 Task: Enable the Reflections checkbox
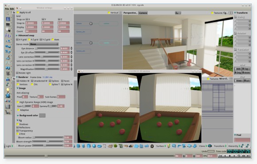coord(18,127)
